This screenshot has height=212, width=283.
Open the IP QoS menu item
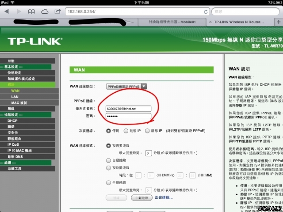tap(27, 144)
